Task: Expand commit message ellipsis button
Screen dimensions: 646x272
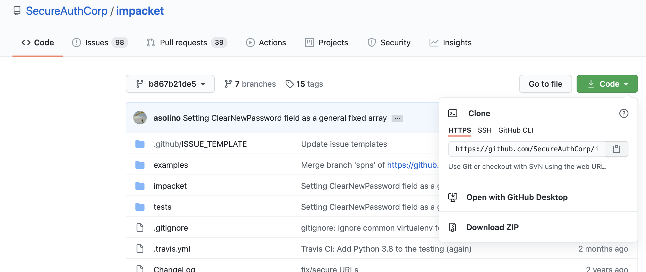Action: point(397,118)
